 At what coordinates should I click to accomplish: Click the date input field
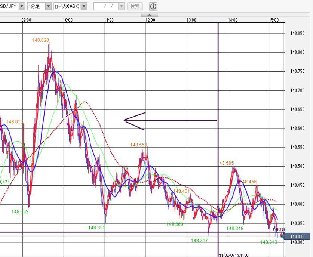pyautogui.click(x=106, y=6)
